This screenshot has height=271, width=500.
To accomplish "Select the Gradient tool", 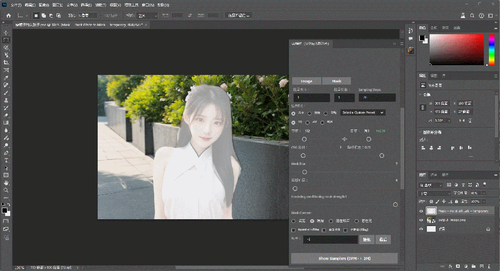I will [6, 123].
